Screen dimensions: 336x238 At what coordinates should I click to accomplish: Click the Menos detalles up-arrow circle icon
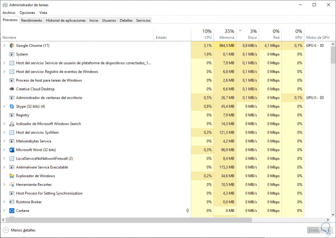(6, 230)
